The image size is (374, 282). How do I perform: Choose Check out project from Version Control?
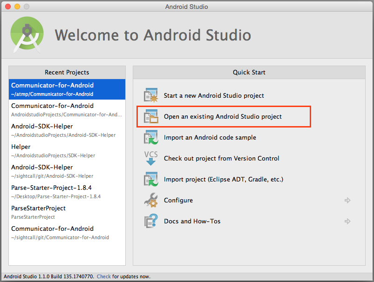(x=221, y=159)
